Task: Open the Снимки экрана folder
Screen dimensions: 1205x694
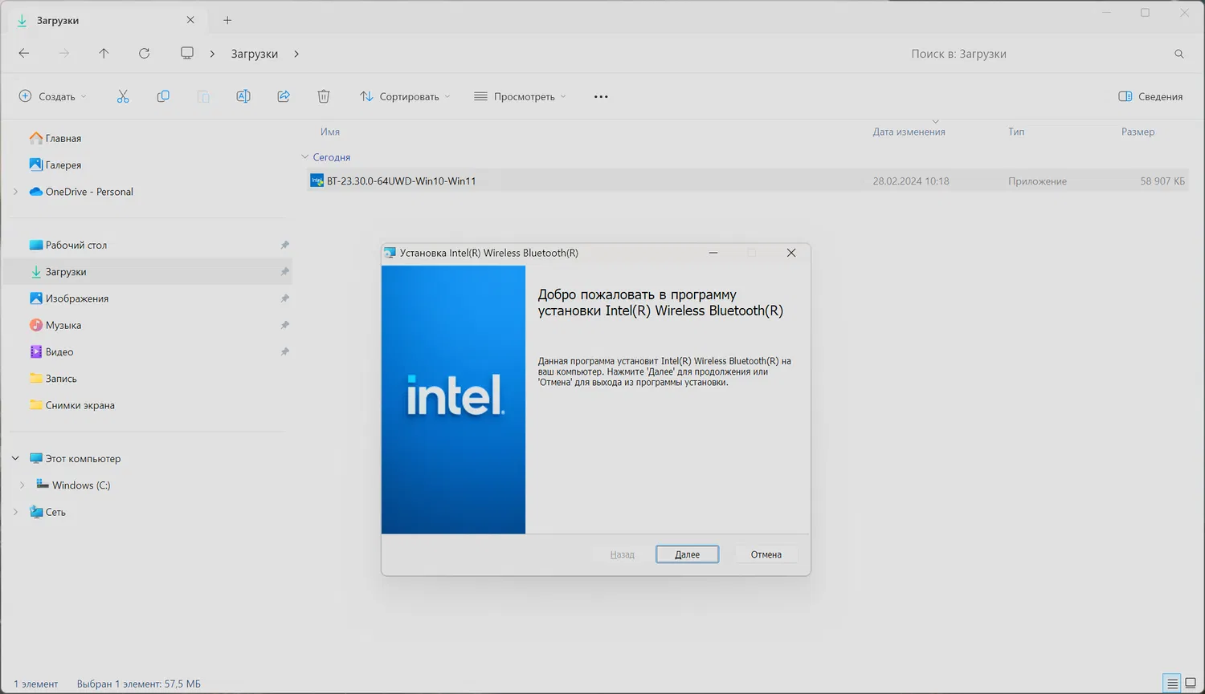Action: pos(80,406)
